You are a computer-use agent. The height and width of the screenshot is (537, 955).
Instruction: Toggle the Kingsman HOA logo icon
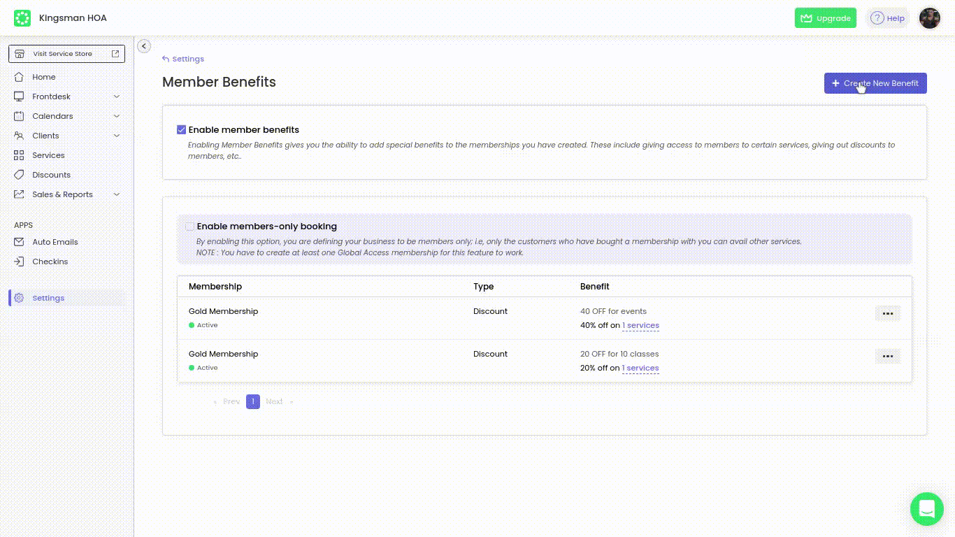point(22,17)
